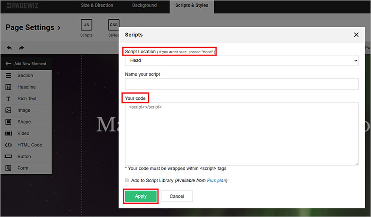Click the green Apply button
Image resolution: width=371 pixels, height=217 pixels.
point(141,196)
